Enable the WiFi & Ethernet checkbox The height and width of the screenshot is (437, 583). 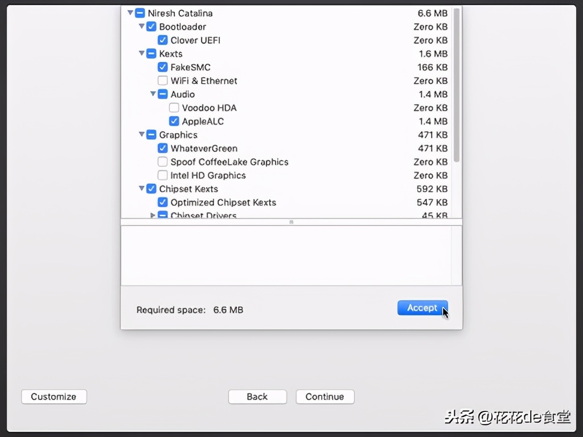[162, 80]
